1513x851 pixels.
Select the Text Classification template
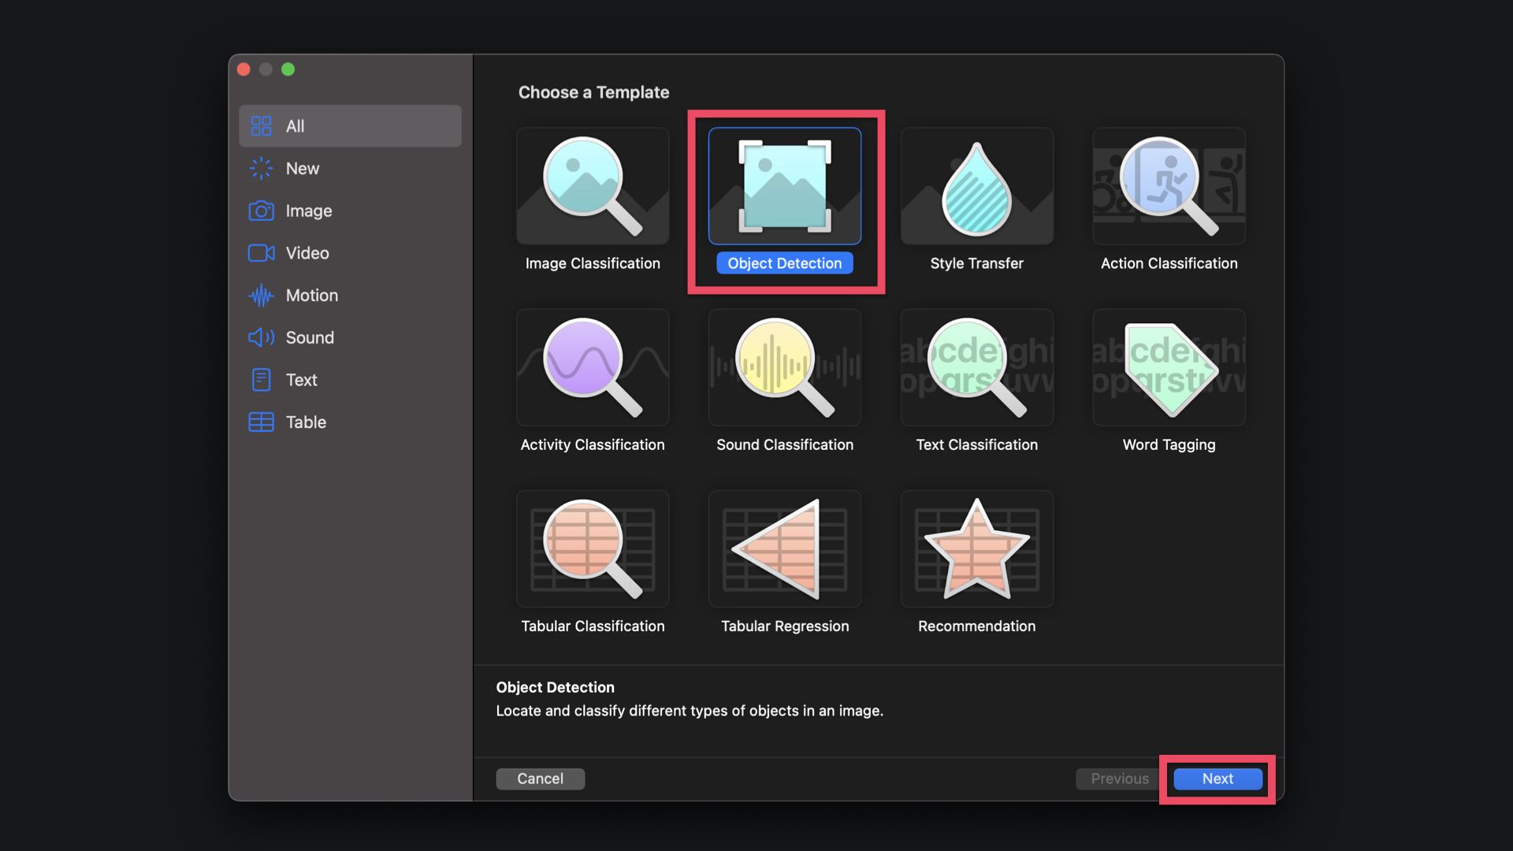tap(976, 368)
